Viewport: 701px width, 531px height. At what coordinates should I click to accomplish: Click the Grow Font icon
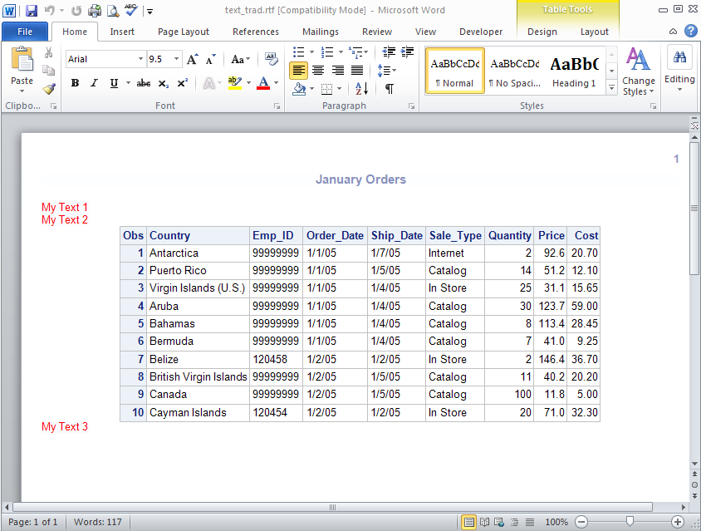click(x=193, y=59)
